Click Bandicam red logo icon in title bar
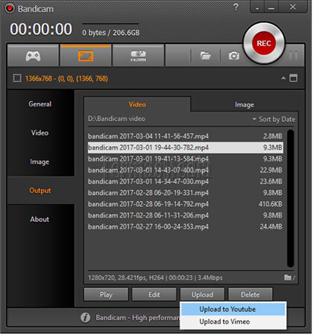Screen dimensions: 313x335 pyautogui.click(x=10, y=8)
